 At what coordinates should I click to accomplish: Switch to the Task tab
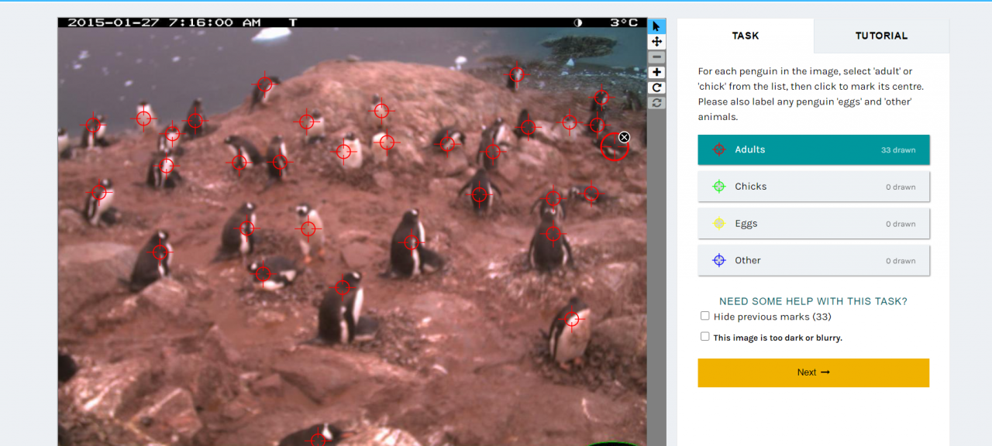point(746,36)
